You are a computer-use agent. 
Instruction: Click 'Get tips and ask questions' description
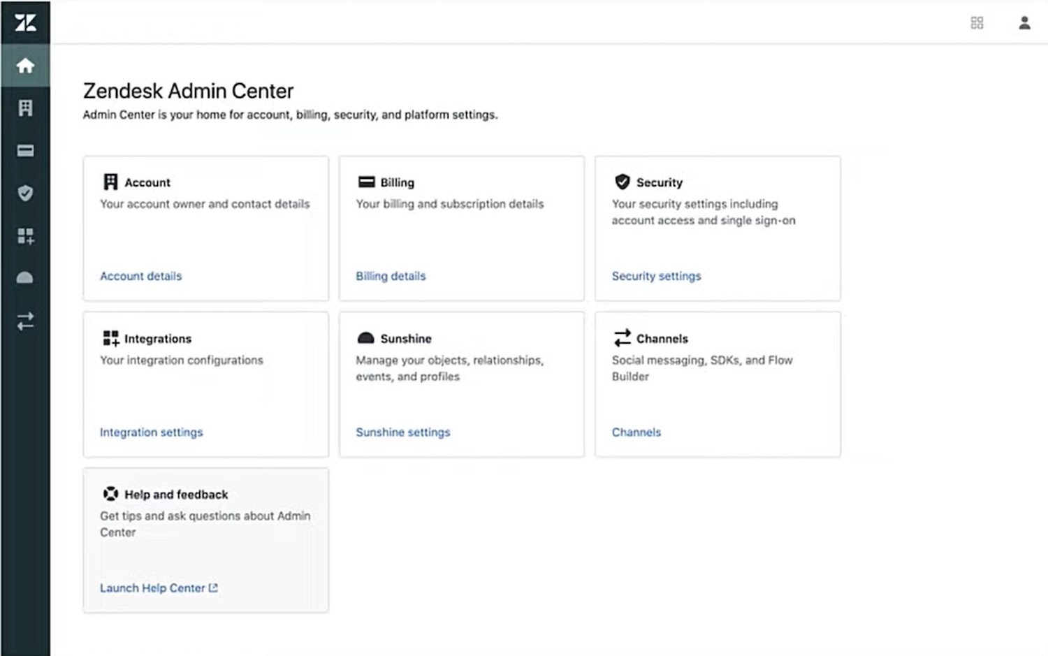[x=205, y=524]
